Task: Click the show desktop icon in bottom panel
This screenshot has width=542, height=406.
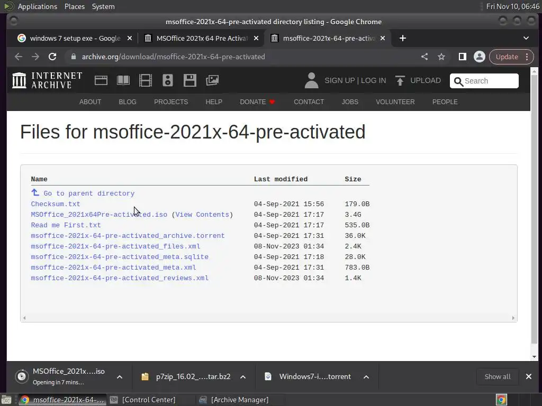Action: (x=6, y=400)
